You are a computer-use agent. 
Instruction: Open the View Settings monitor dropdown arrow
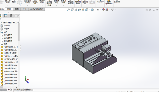coord(115,10)
